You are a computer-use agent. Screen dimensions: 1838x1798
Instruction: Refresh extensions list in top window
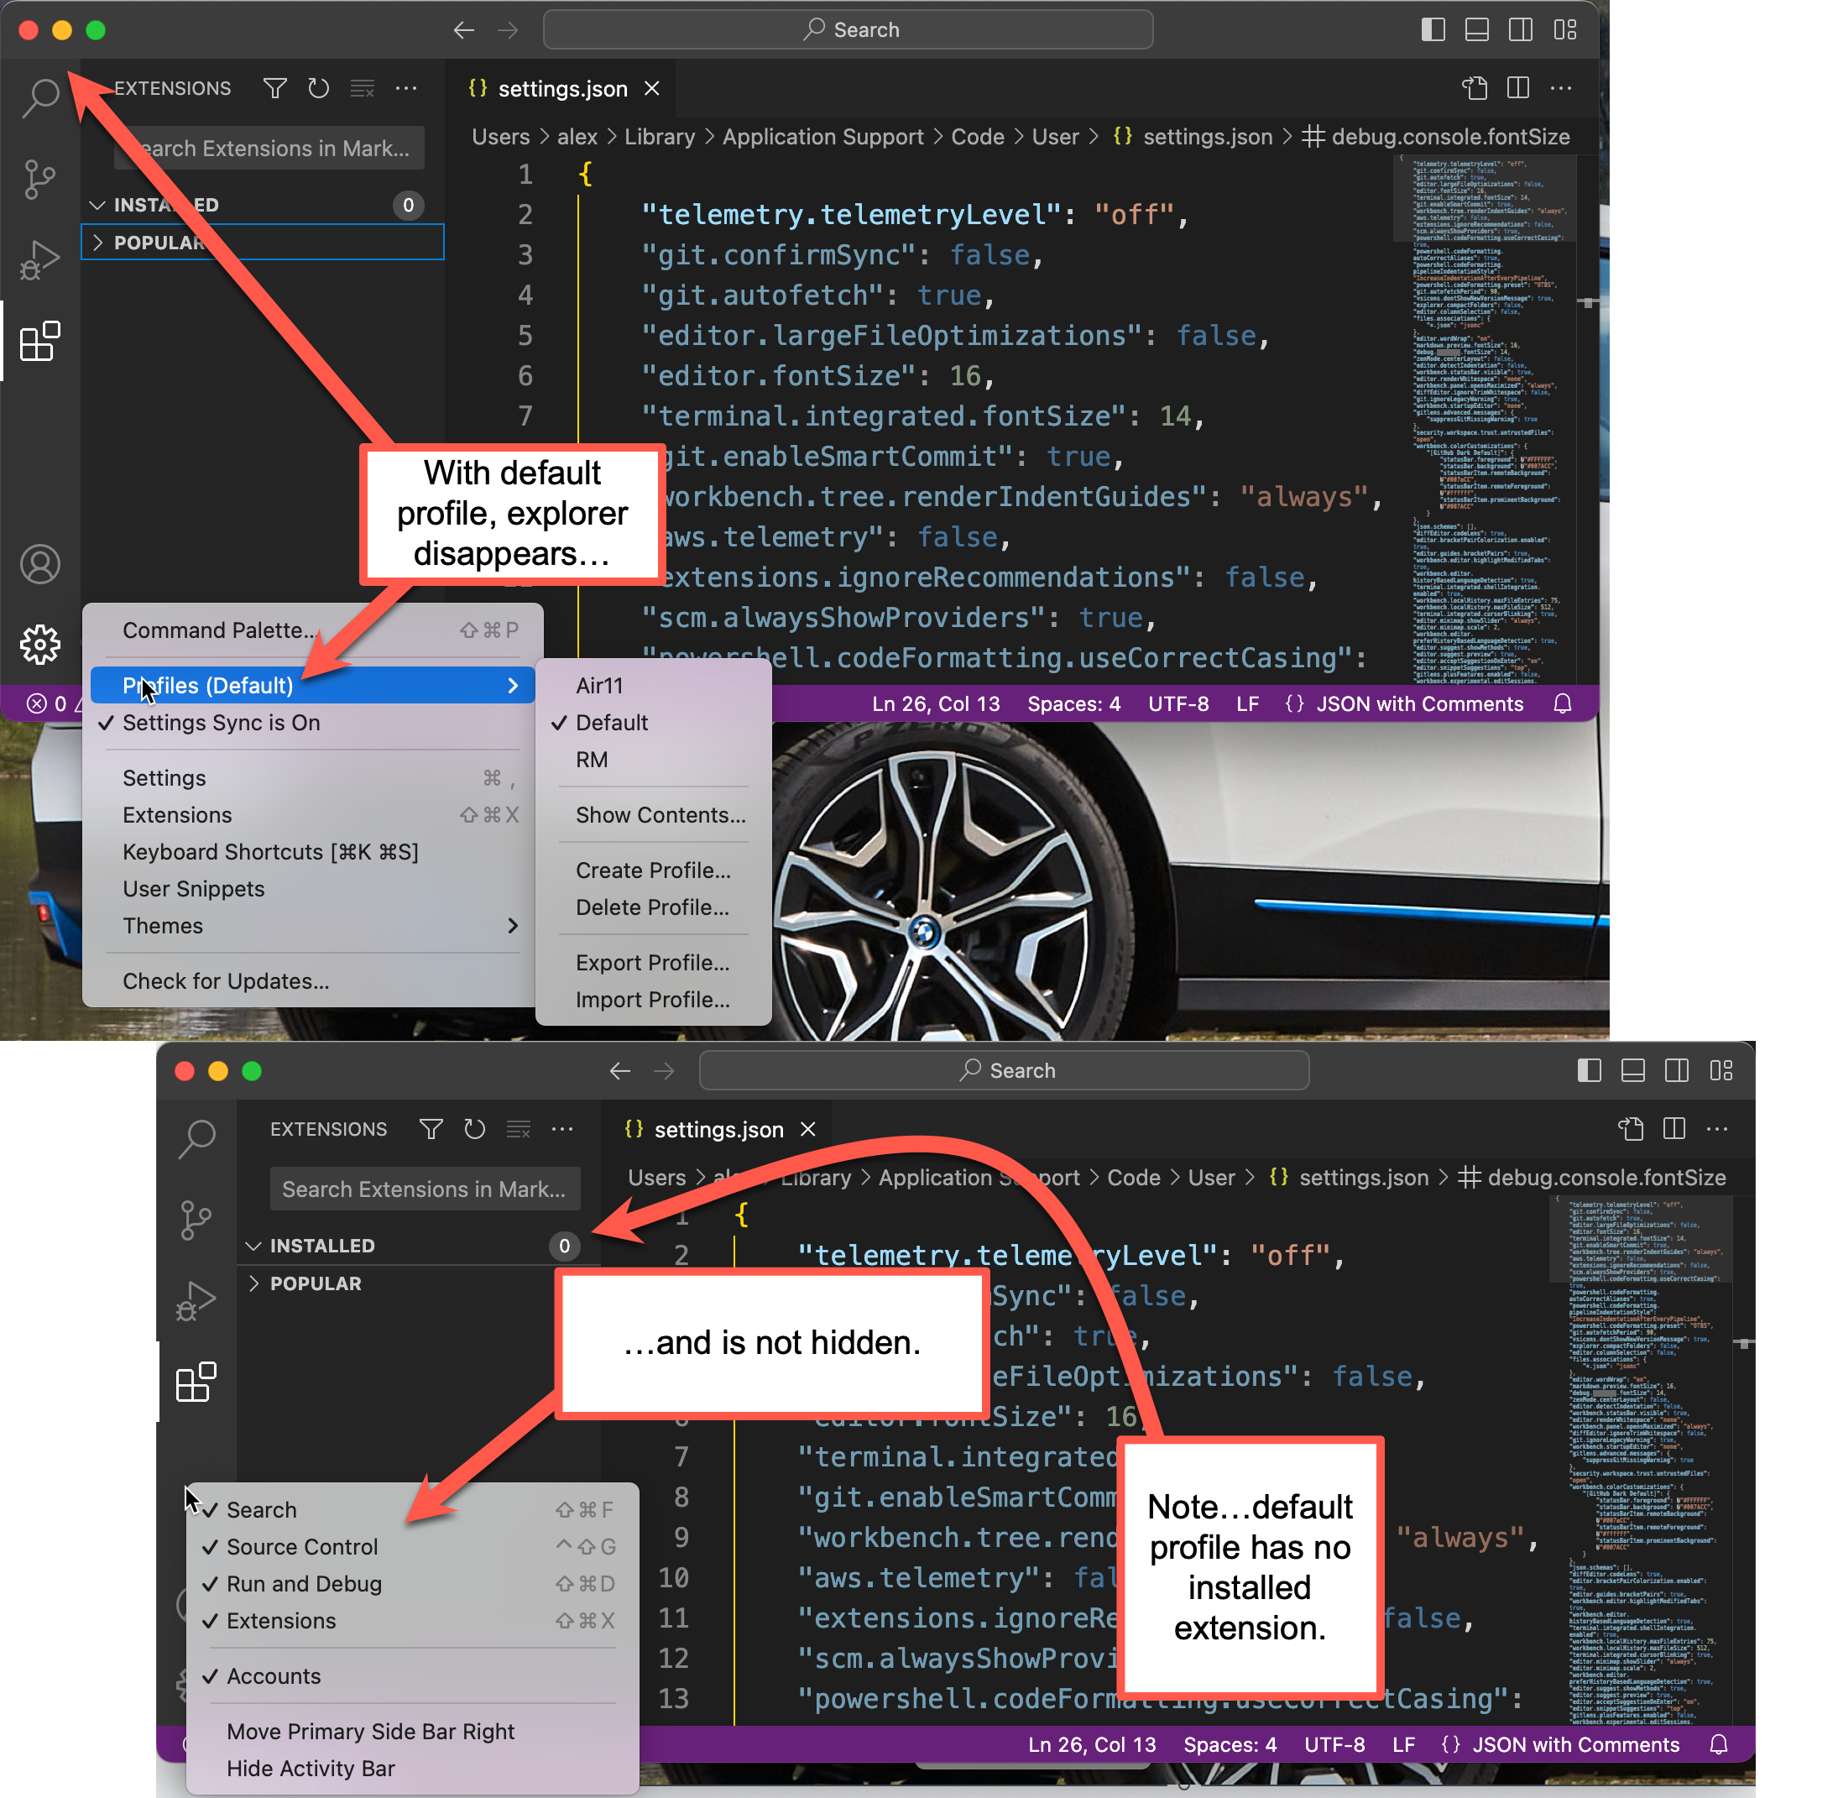[x=319, y=88]
